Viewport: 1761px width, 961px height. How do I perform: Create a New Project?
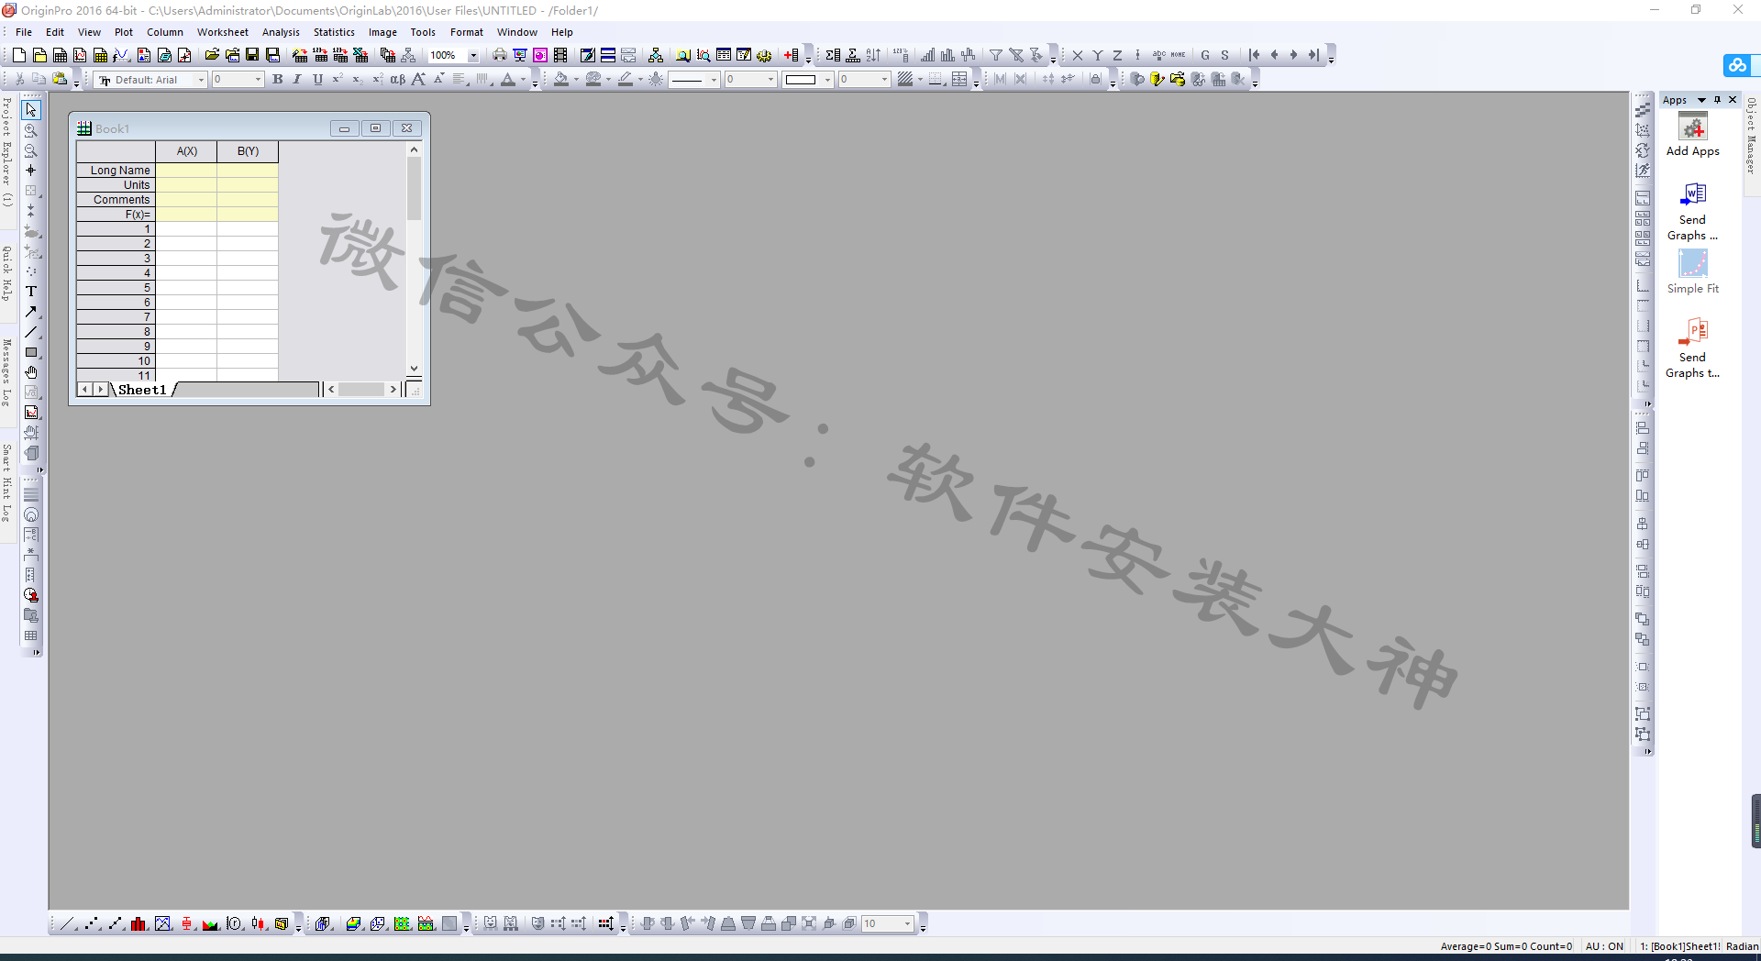click(18, 55)
